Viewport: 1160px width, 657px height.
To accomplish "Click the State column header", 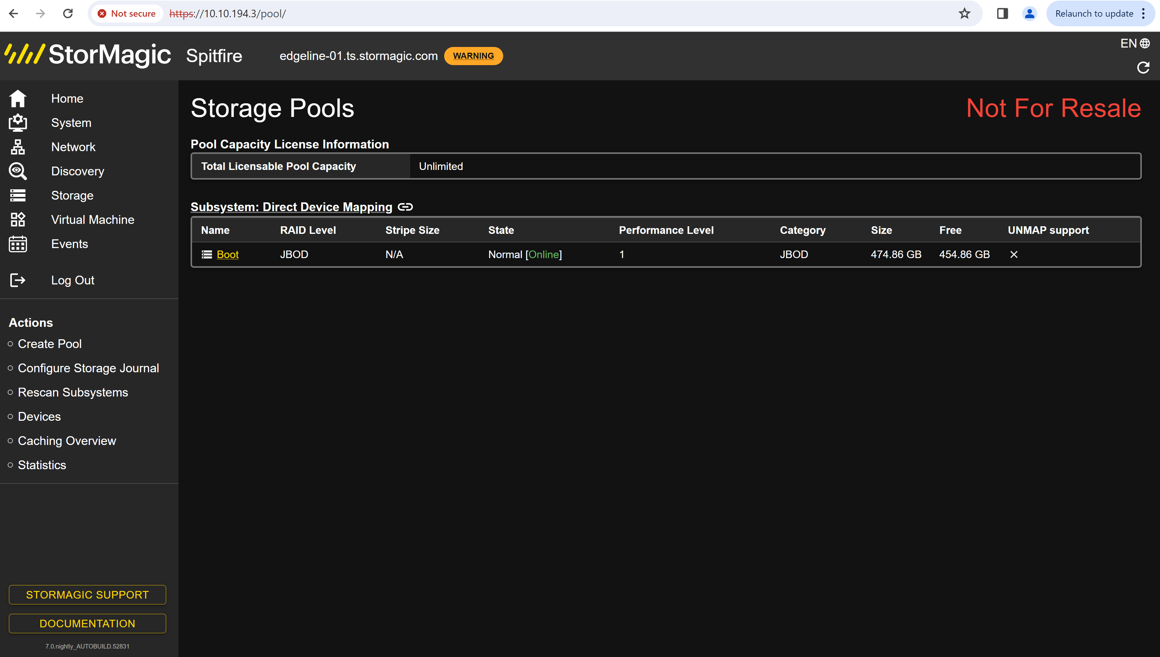I will click(501, 230).
